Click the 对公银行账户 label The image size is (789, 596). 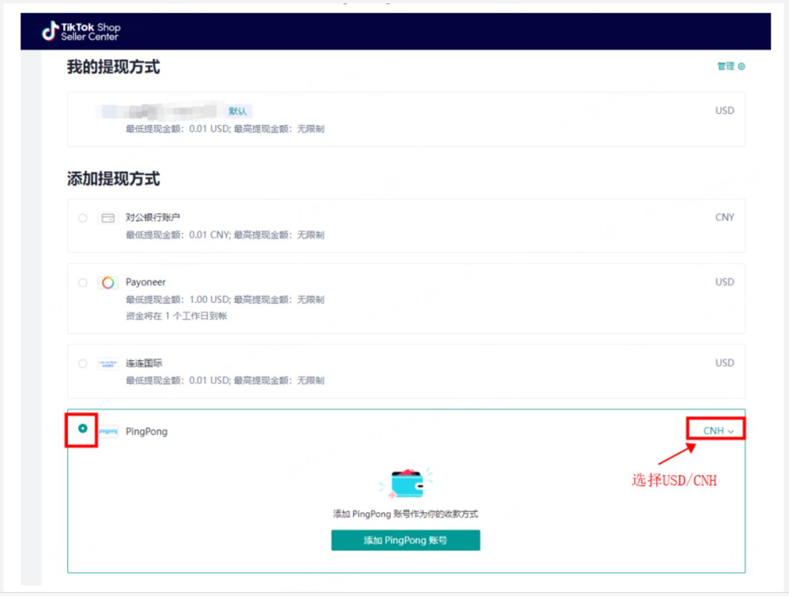coord(153,217)
